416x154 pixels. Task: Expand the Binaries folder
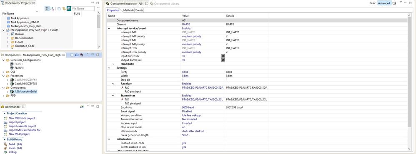(x=8, y=34)
